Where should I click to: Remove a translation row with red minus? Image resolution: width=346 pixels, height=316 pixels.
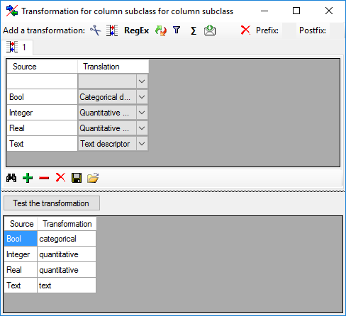44,178
